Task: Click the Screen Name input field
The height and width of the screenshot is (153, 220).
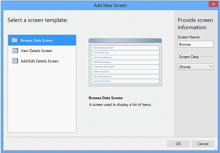Action: [195, 44]
